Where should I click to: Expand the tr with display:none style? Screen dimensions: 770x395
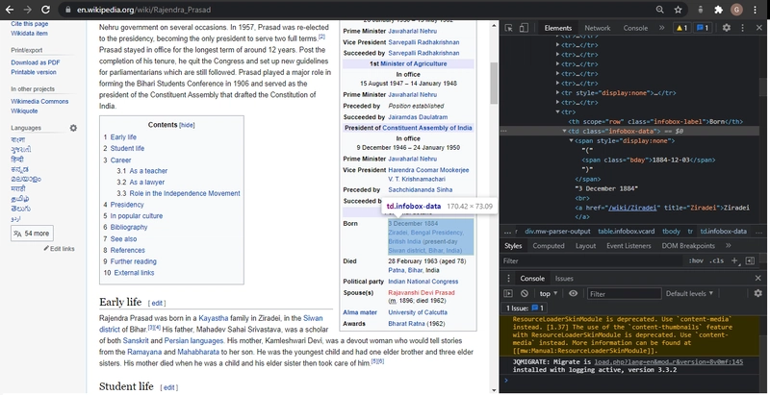[x=558, y=92]
